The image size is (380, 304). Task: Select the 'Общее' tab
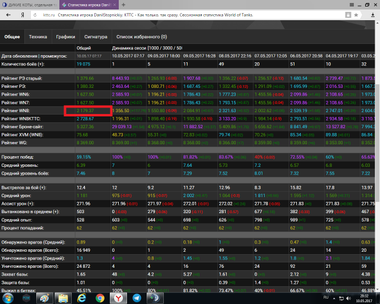12,37
